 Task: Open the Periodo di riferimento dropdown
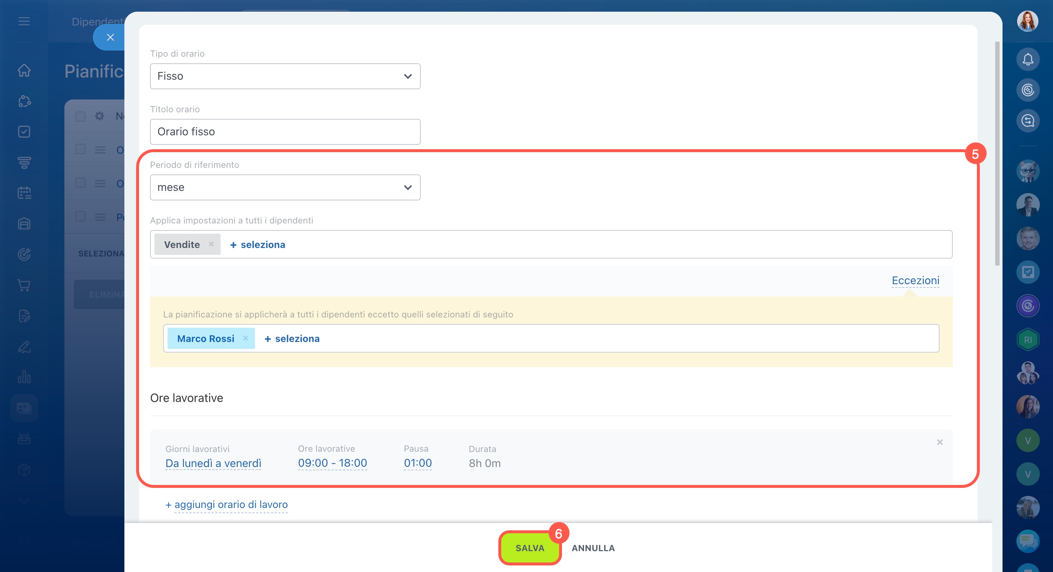tap(285, 187)
